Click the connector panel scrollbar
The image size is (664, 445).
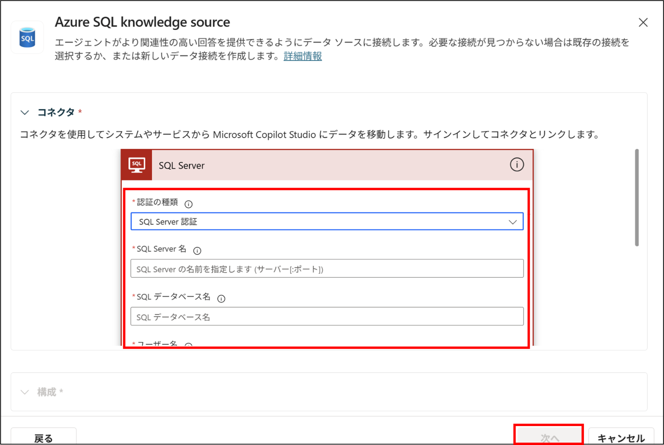(x=636, y=198)
